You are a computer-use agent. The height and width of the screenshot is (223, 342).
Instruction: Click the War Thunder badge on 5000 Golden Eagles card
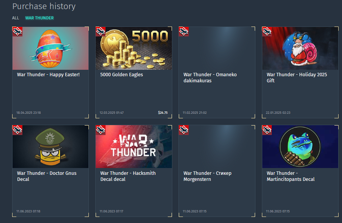click(101, 31)
